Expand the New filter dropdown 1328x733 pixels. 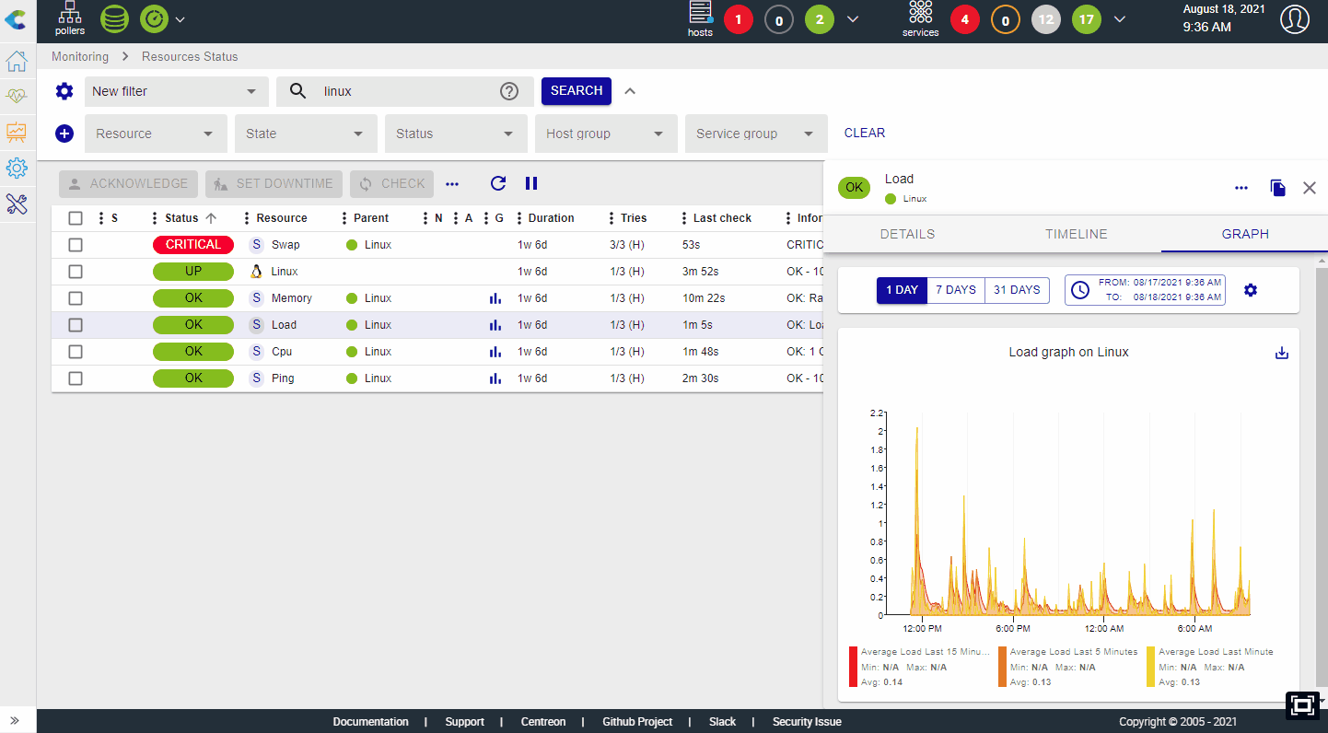tap(176, 91)
